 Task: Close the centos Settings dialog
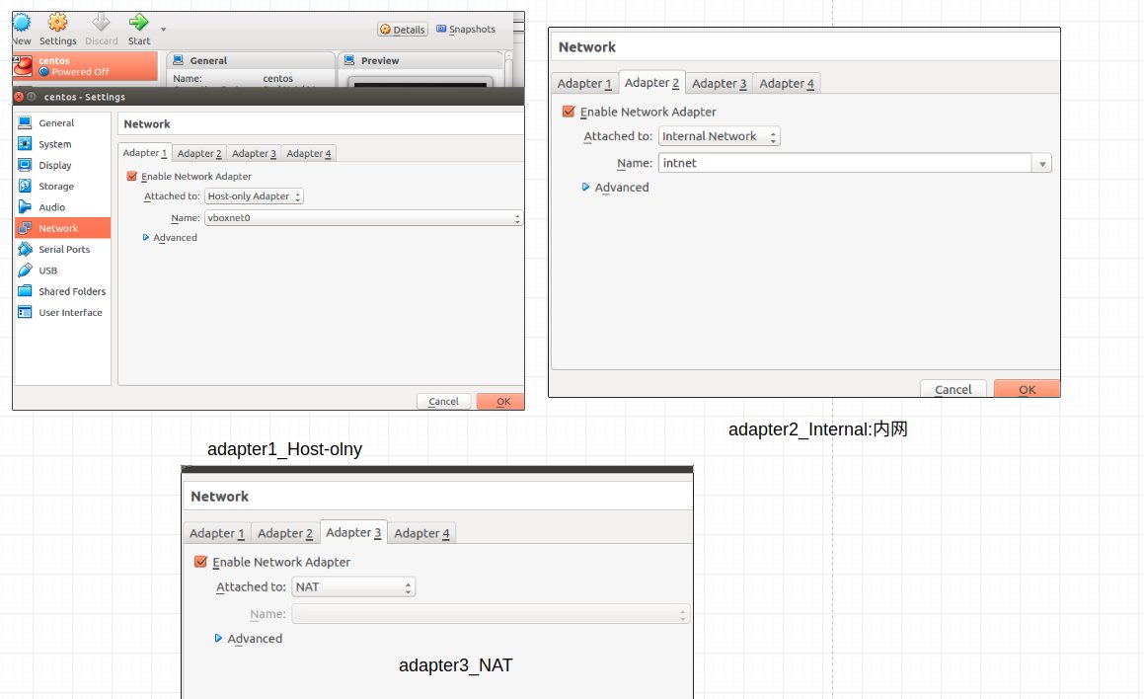pos(19,97)
